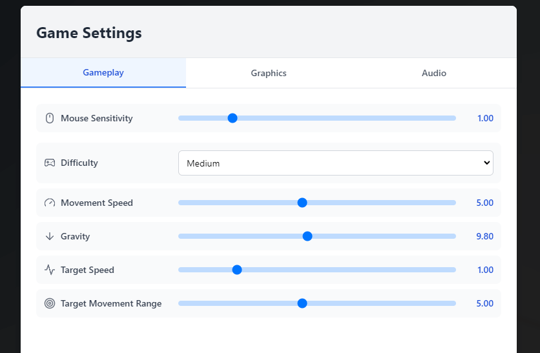Click the Target Speed slider handle
Viewport: 540px width, 353px height.
click(x=237, y=270)
